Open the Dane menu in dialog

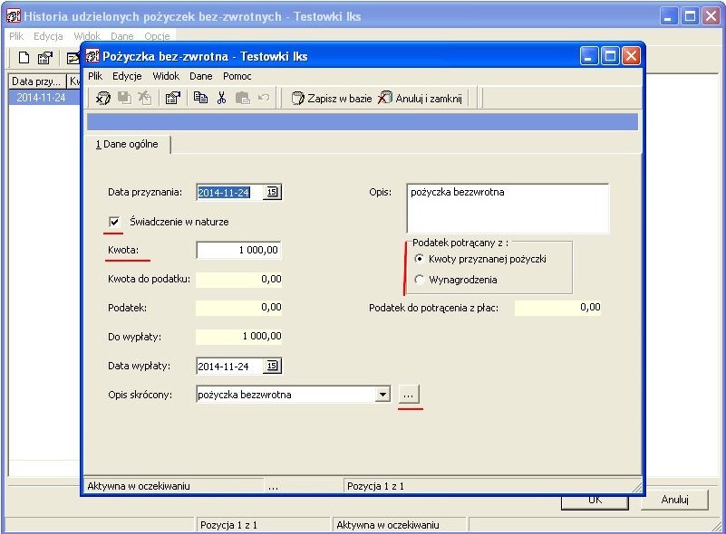201,76
